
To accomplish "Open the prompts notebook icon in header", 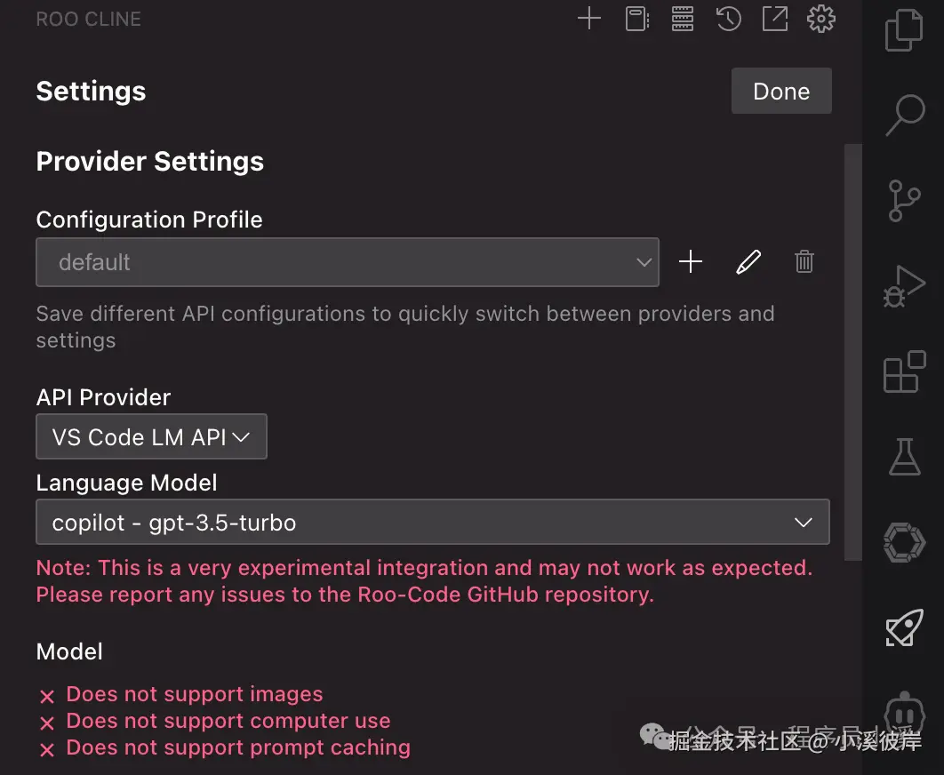I will point(636,19).
